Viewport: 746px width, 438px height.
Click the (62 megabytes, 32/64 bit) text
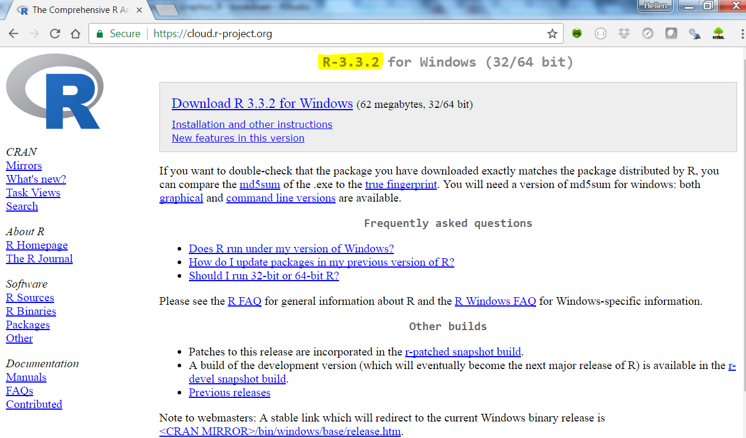click(x=414, y=104)
